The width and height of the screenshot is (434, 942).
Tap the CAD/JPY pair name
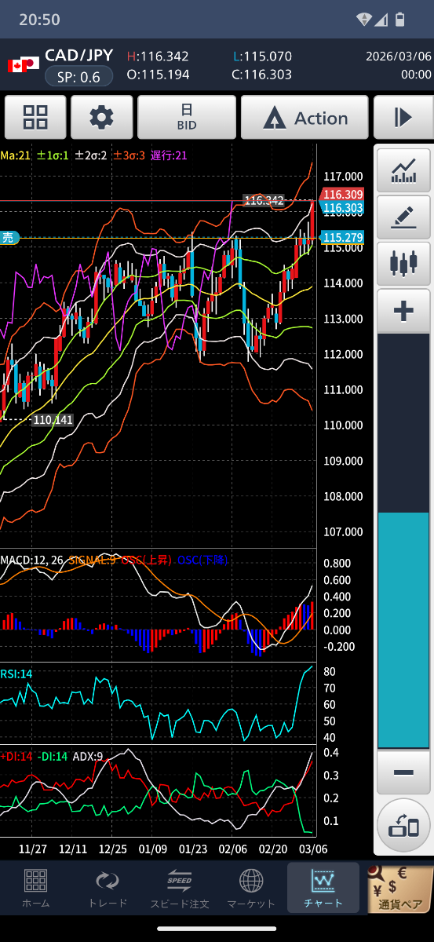pos(78,56)
